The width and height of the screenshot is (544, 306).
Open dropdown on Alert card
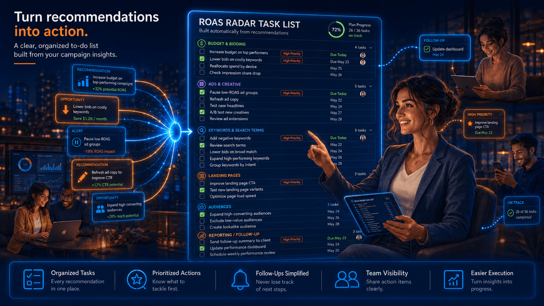[121, 131]
